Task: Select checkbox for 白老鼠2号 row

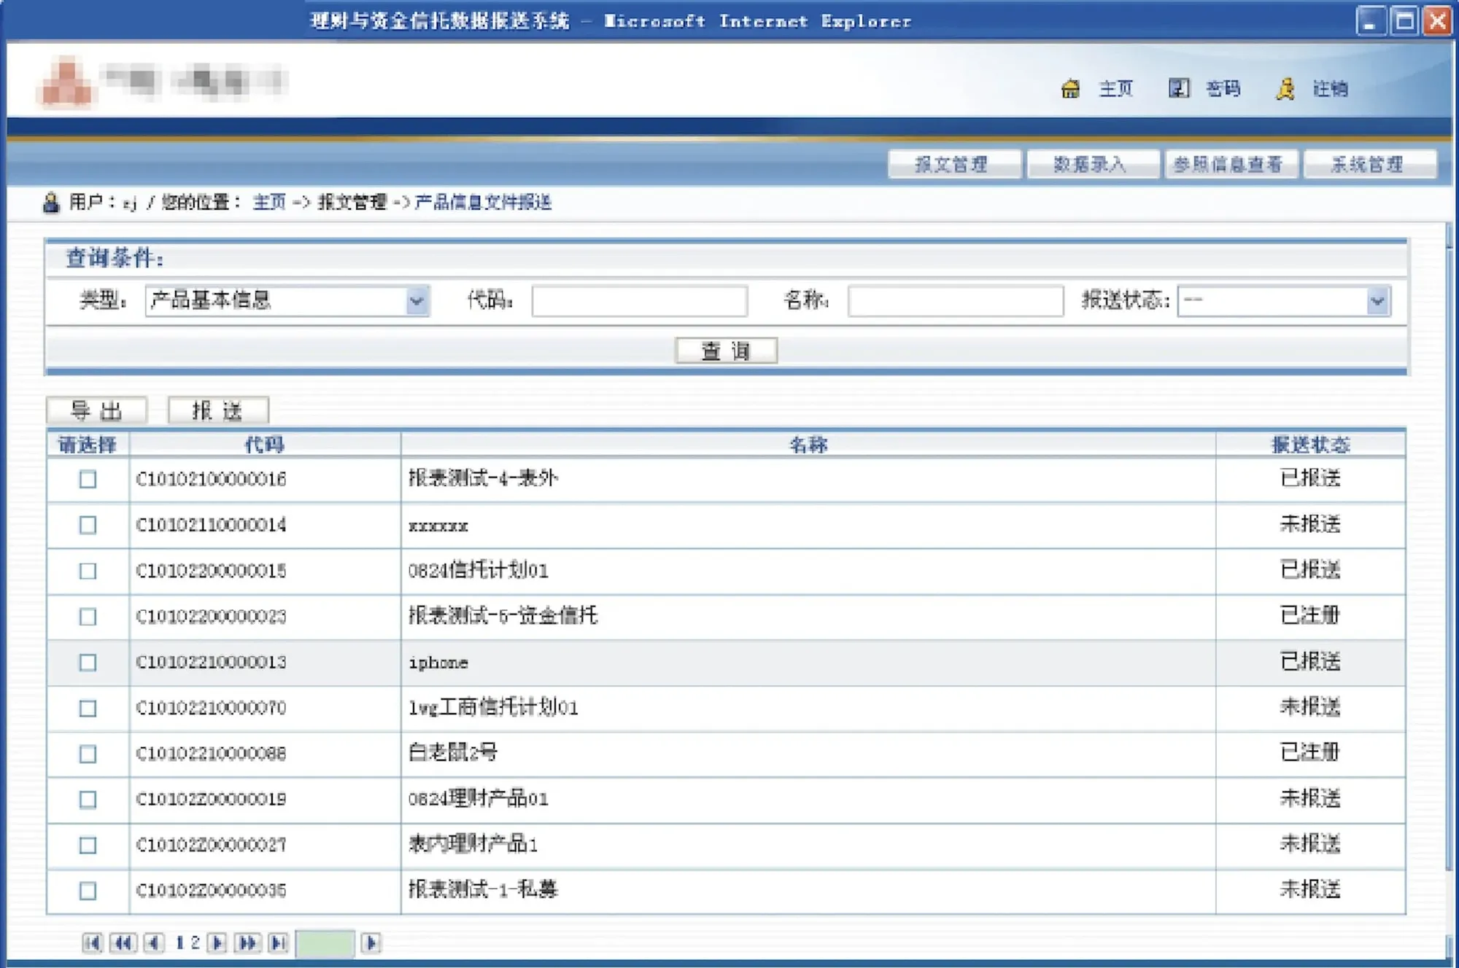Action: pos(88,754)
